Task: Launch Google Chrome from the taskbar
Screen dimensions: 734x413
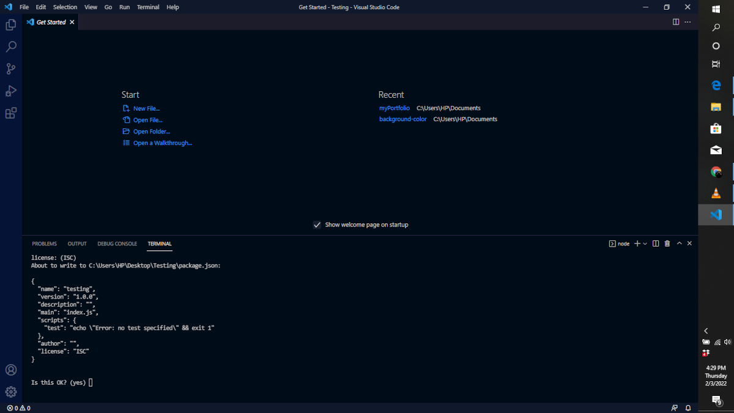Action: [716, 171]
